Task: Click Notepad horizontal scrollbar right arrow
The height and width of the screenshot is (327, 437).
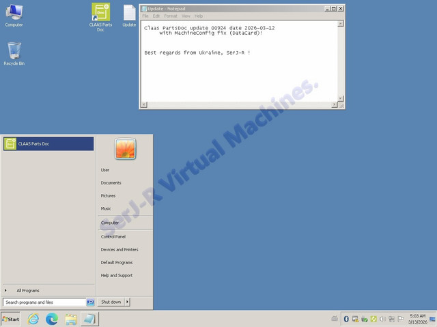Action: coord(334,104)
